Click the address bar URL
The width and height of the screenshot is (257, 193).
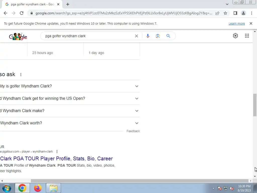pos(124,13)
